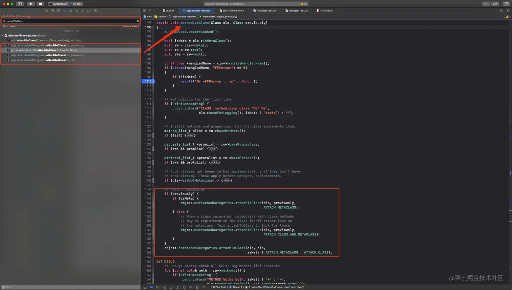512x290 pixels.
Task: Click the attachToClass search field
Action: (70, 21)
